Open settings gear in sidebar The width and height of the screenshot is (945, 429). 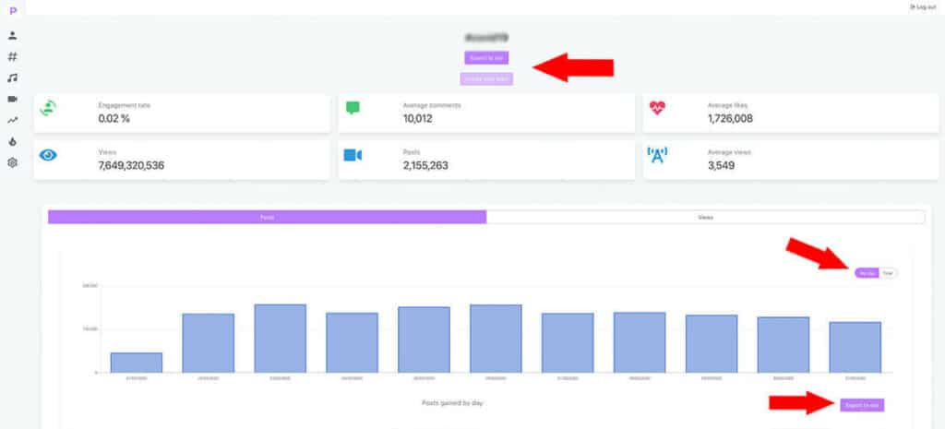coord(12,162)
